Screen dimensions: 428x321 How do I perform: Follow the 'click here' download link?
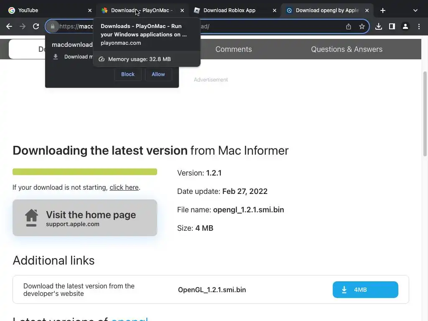(124, 188)
